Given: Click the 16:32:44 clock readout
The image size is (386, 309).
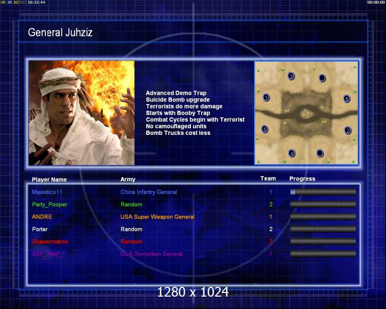Looking at the screenshot, I should tap(36, 2).
